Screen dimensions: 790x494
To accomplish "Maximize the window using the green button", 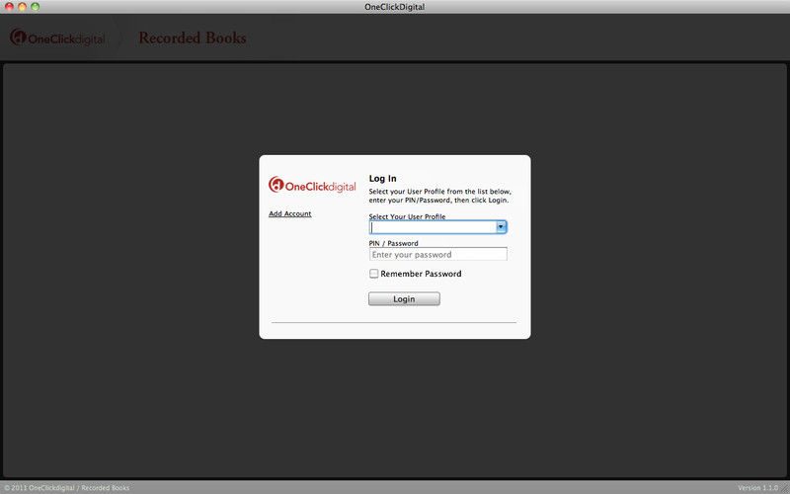I will tap(36, 7).
